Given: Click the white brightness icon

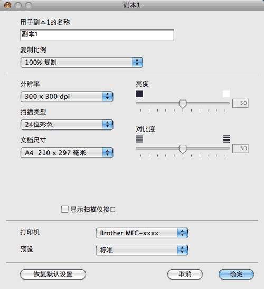Looking at the screenshot, I should pos(226,94).
